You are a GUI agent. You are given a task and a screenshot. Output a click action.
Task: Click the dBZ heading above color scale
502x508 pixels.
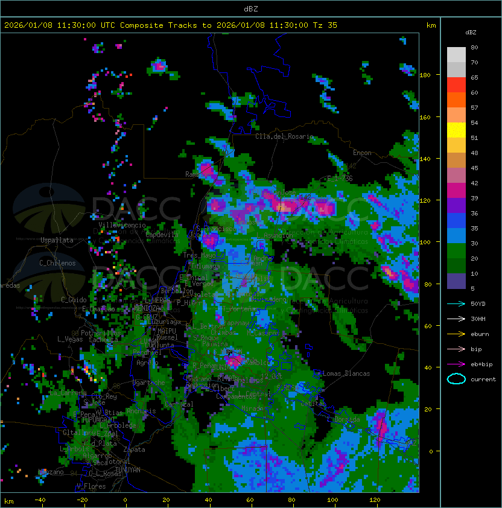(471, 33)
